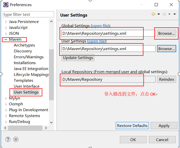This screenshot has width=180, height=148.
Task: Click the Reindex button
Action: click(x=166, y=79)
